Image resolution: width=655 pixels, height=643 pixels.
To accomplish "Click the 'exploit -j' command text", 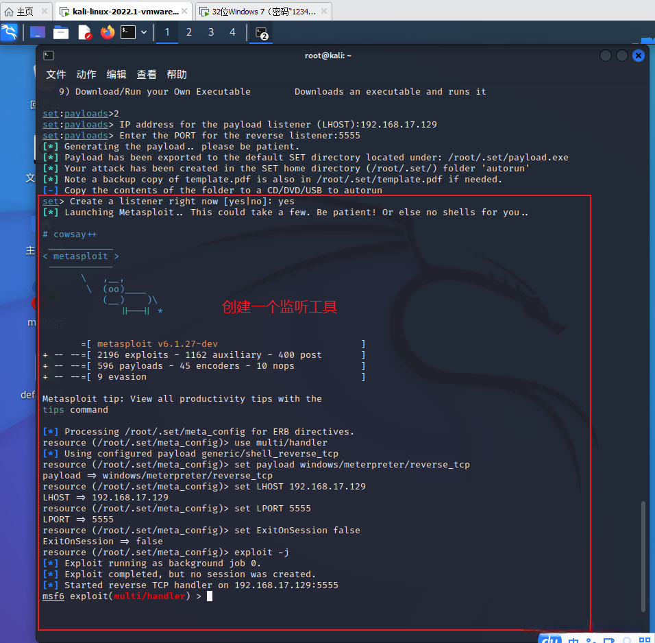I will coord(262,553).
